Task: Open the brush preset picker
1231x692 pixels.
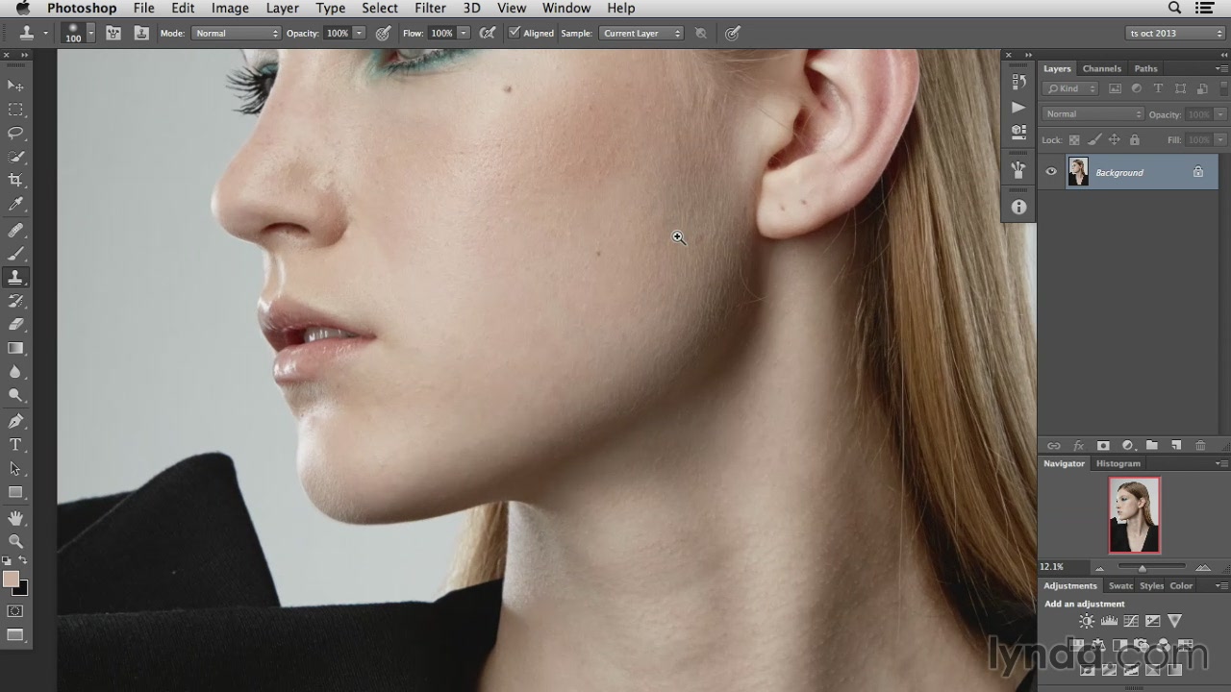Action: pyautogui.click(x=91, y=33)
